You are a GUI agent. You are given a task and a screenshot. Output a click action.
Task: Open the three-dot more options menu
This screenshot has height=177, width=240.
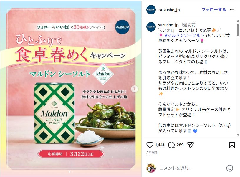(x=232, y=10)
